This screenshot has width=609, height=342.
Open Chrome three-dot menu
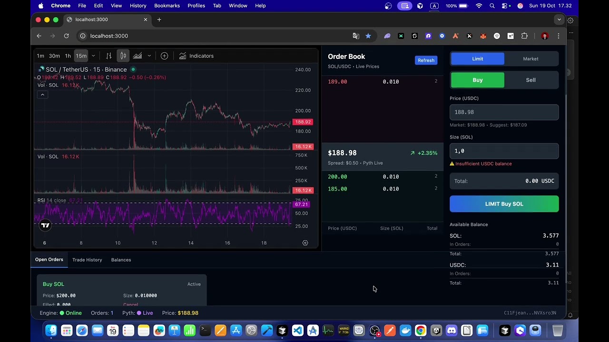pos(559,36)
